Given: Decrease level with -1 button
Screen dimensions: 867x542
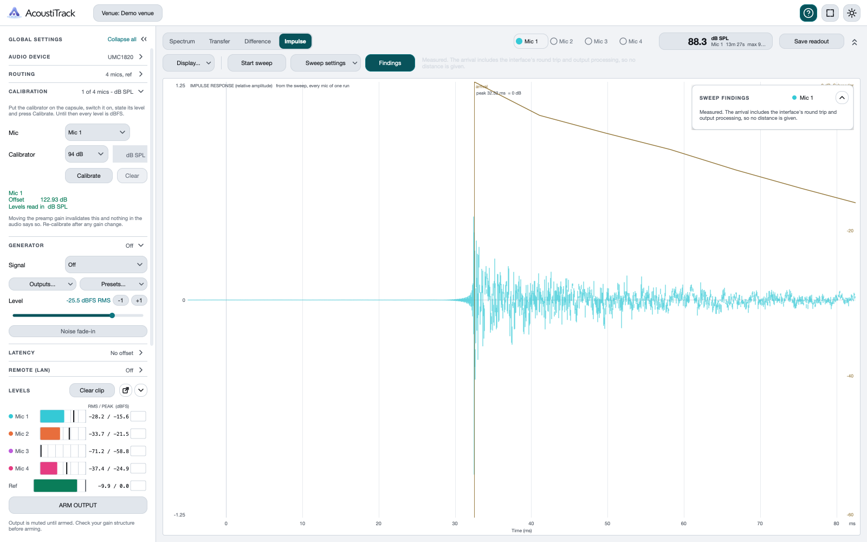Looking at the screenshot, I should (121, 300).
